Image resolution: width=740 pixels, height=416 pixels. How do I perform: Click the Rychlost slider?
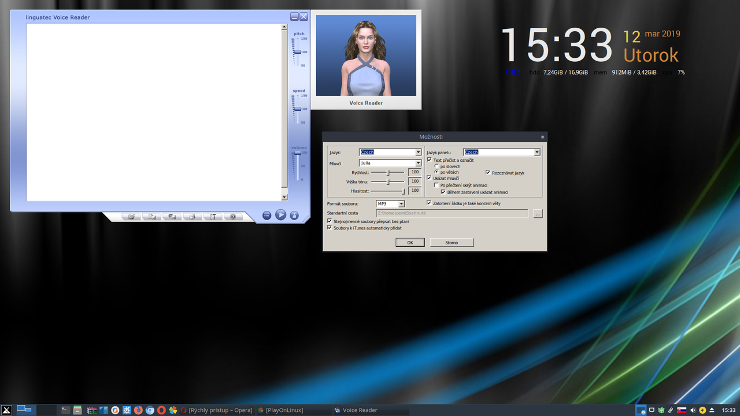pos(387,172)
